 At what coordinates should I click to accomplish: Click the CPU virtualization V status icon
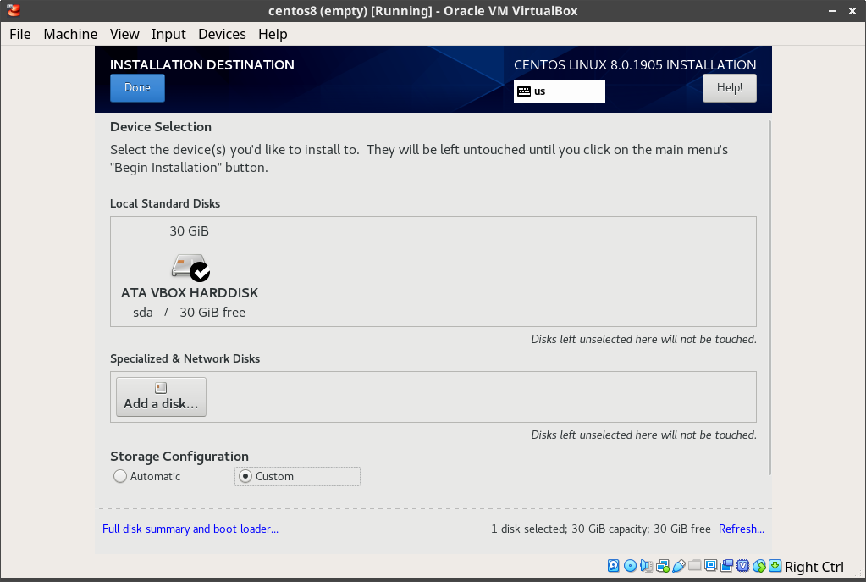click(x=743, y=565)
